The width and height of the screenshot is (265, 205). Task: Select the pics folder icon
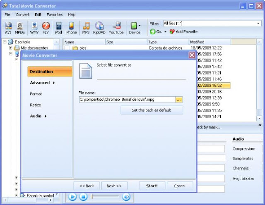[x=75, y=48]
